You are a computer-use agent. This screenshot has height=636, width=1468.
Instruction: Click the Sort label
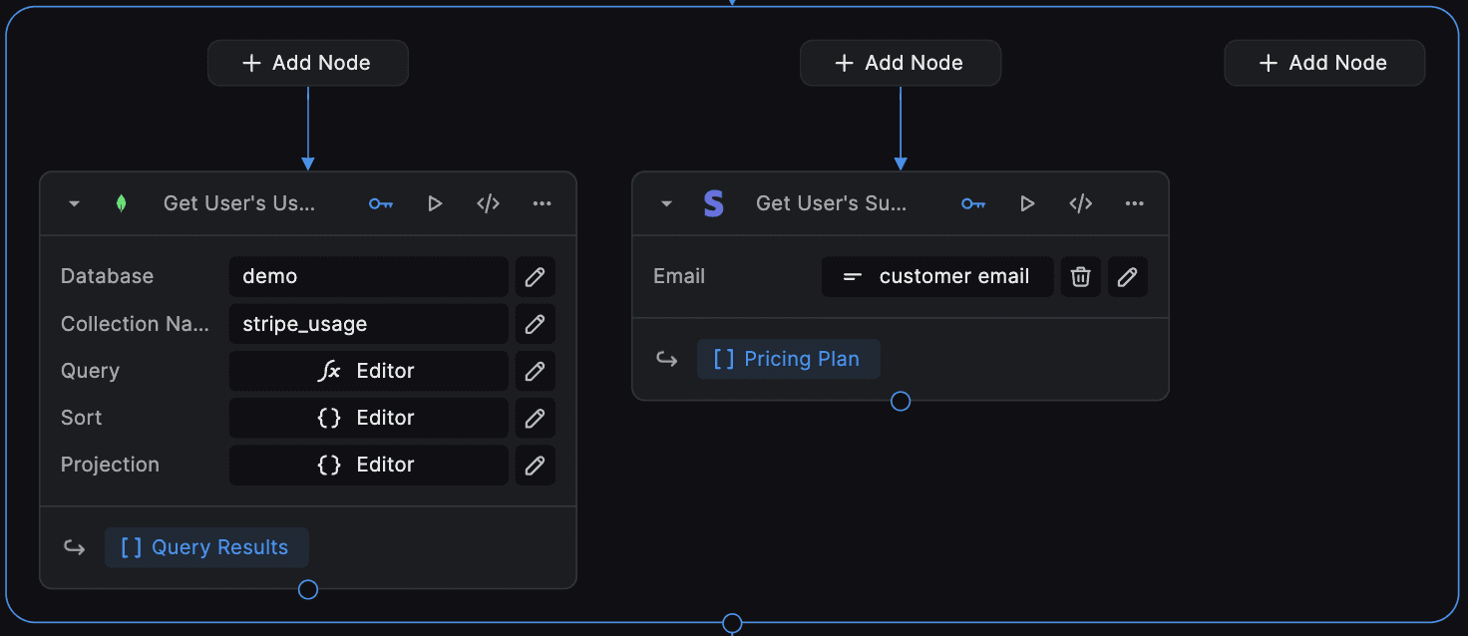coord(82,418)
